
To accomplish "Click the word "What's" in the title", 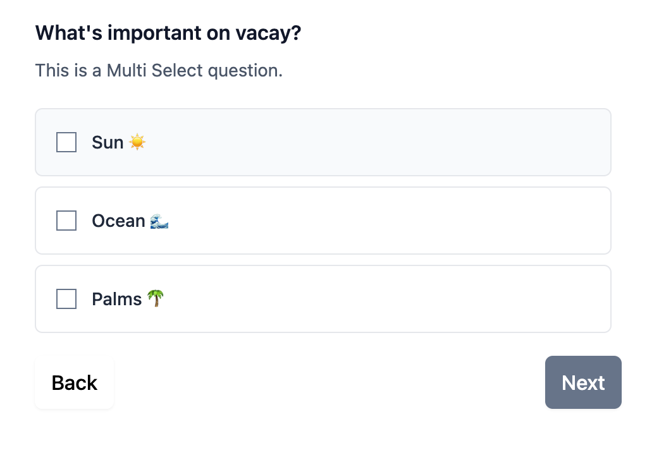I will tap(68, 33).
